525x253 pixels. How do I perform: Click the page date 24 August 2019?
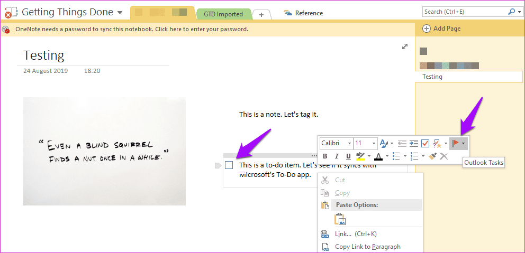point(46,71)
